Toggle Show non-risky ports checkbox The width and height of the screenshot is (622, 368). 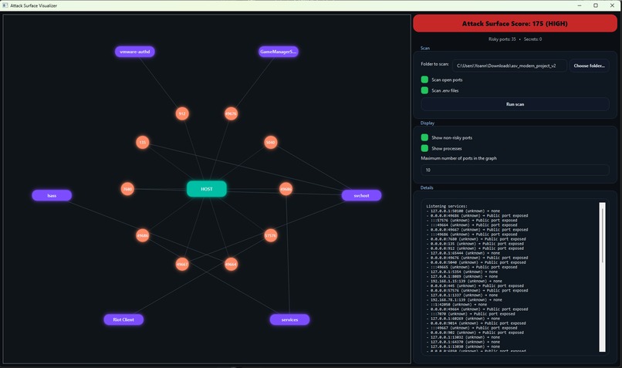(424, 137)
